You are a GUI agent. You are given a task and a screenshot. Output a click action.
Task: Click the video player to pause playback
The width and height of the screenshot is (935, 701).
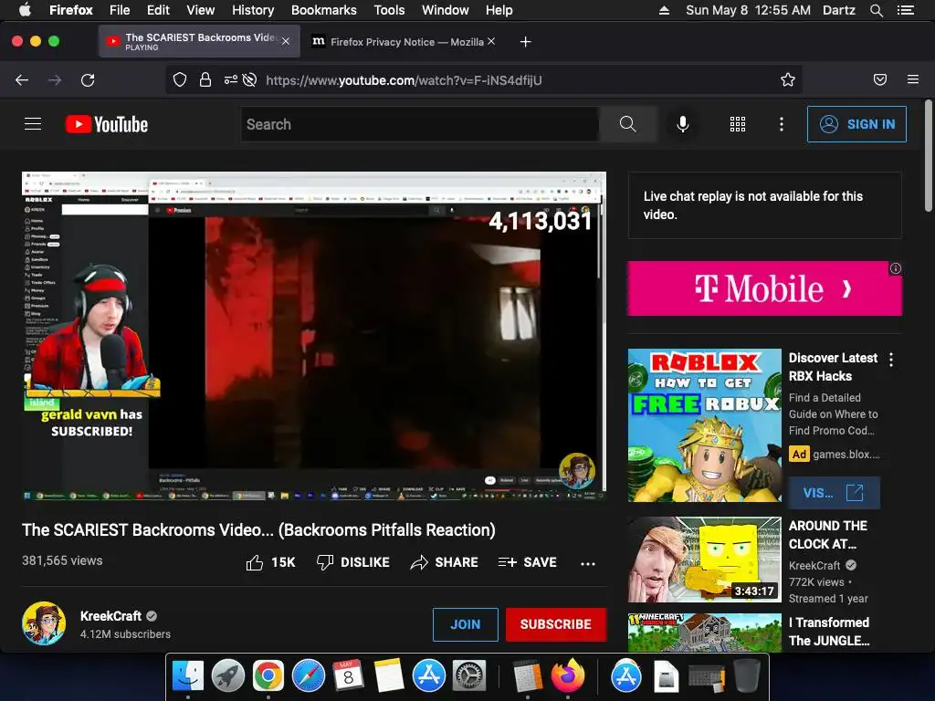click(314, 336)
